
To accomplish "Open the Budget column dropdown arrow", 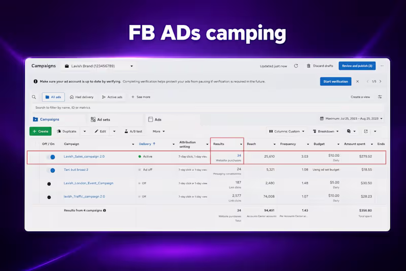I will click(338, 144).
